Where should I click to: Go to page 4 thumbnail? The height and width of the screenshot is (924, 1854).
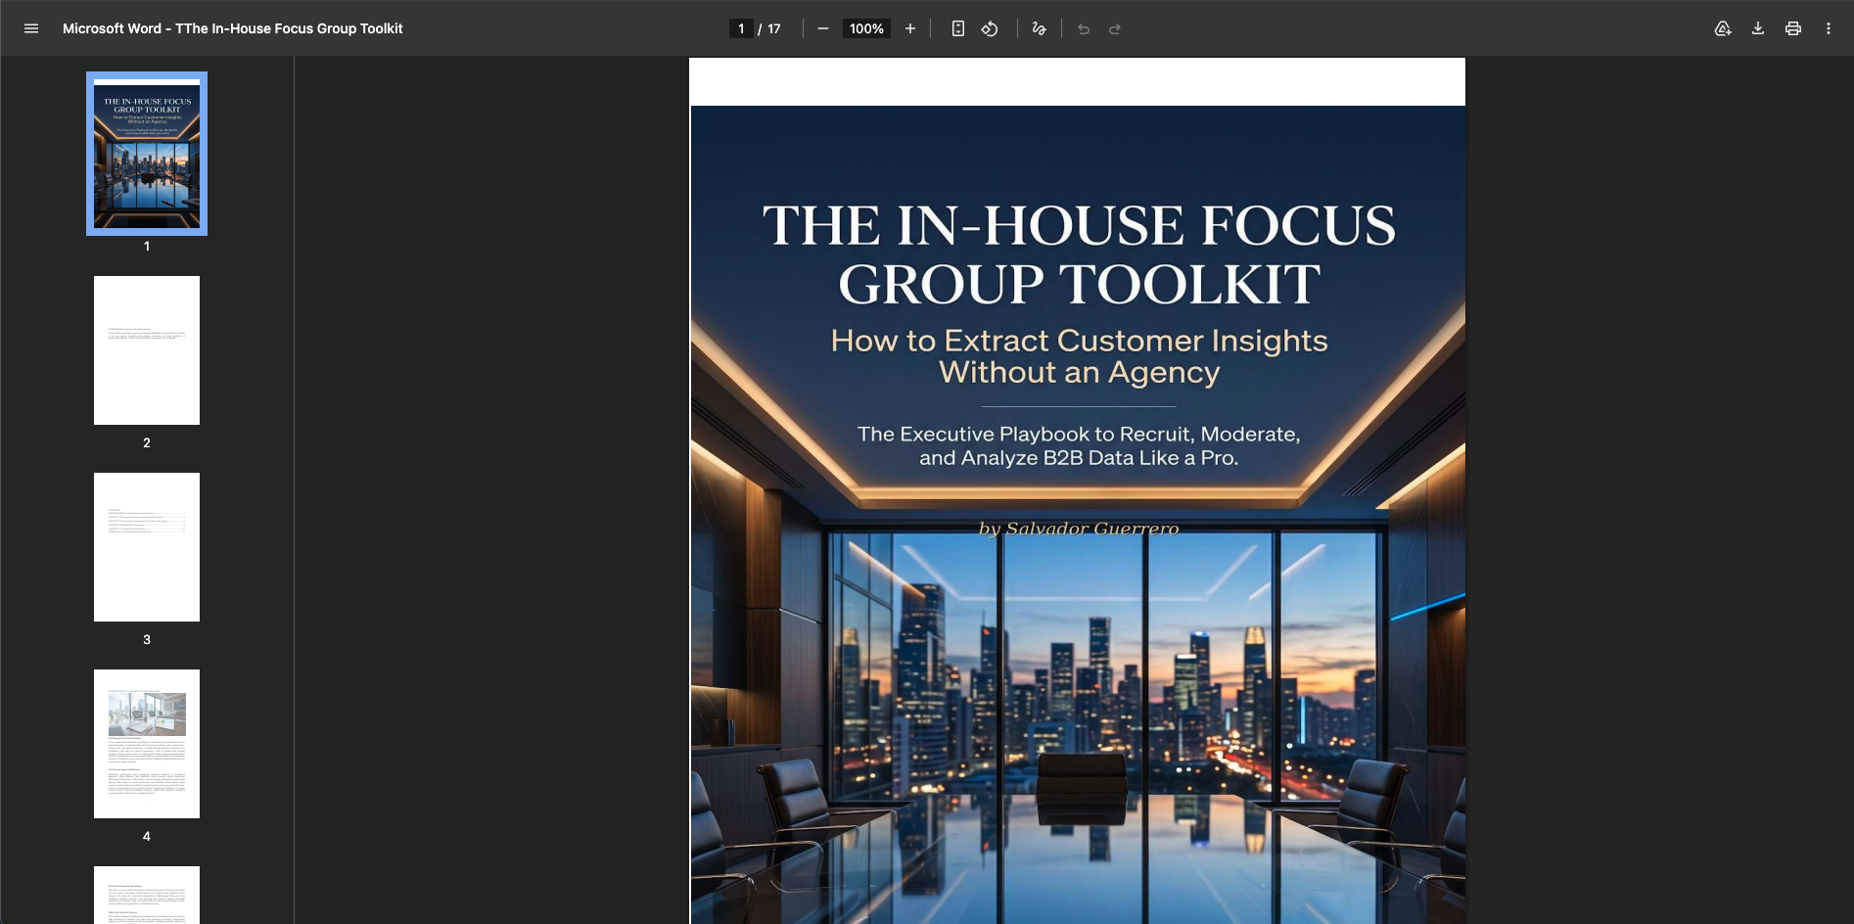pos(147,744)
